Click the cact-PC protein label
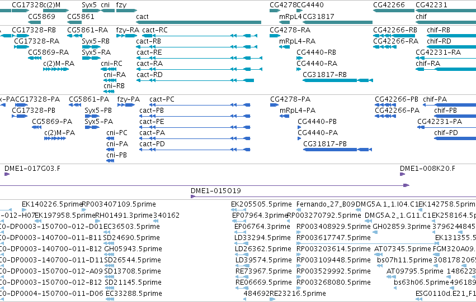This screenshot has height=302, width=476. [x=162, y=99]
